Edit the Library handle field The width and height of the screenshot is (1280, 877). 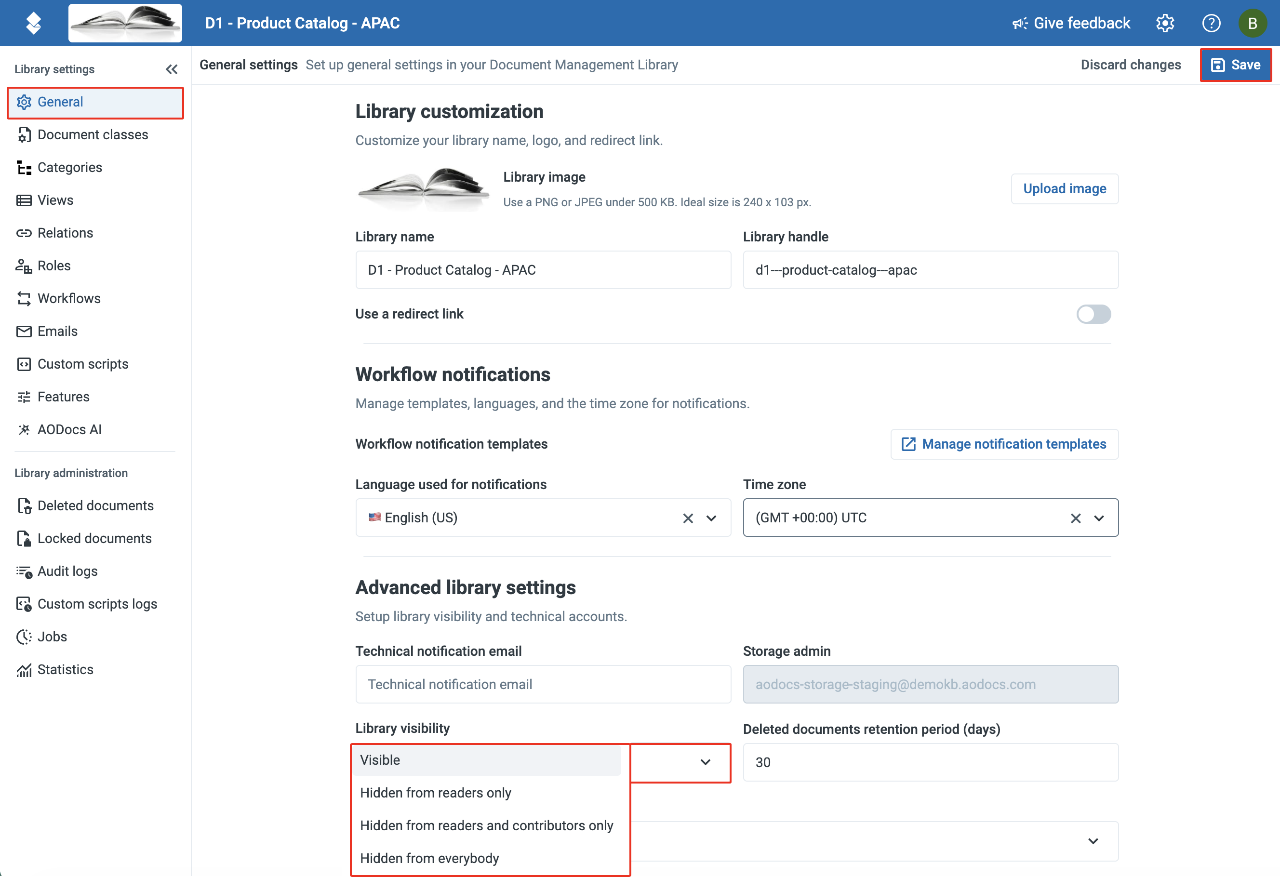(931, 270)
